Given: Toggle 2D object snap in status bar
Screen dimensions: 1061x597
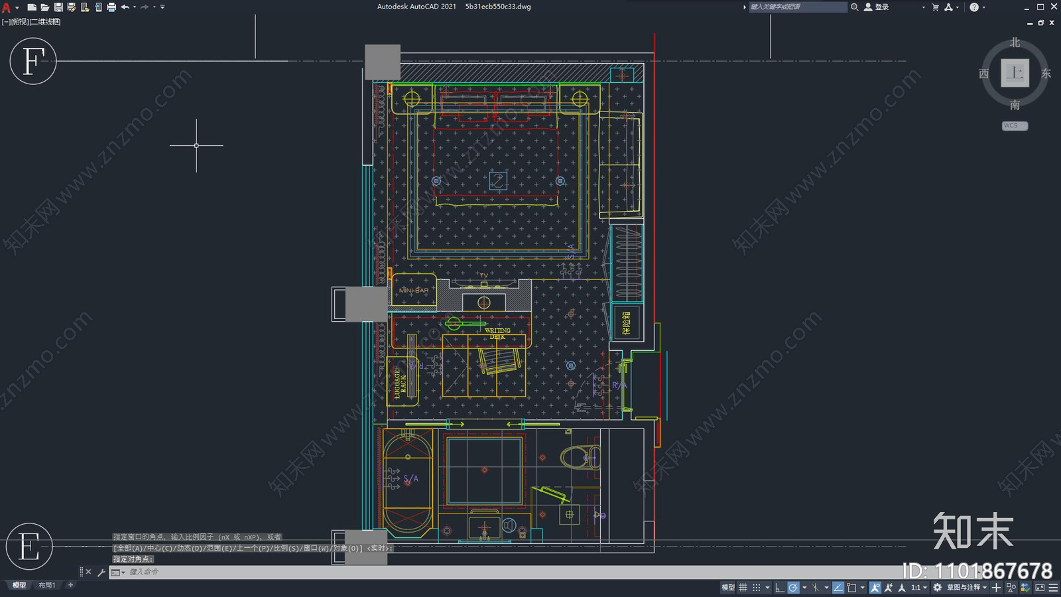Looking at the screenshot, I should pyautogui.click(x=851, y=588).
